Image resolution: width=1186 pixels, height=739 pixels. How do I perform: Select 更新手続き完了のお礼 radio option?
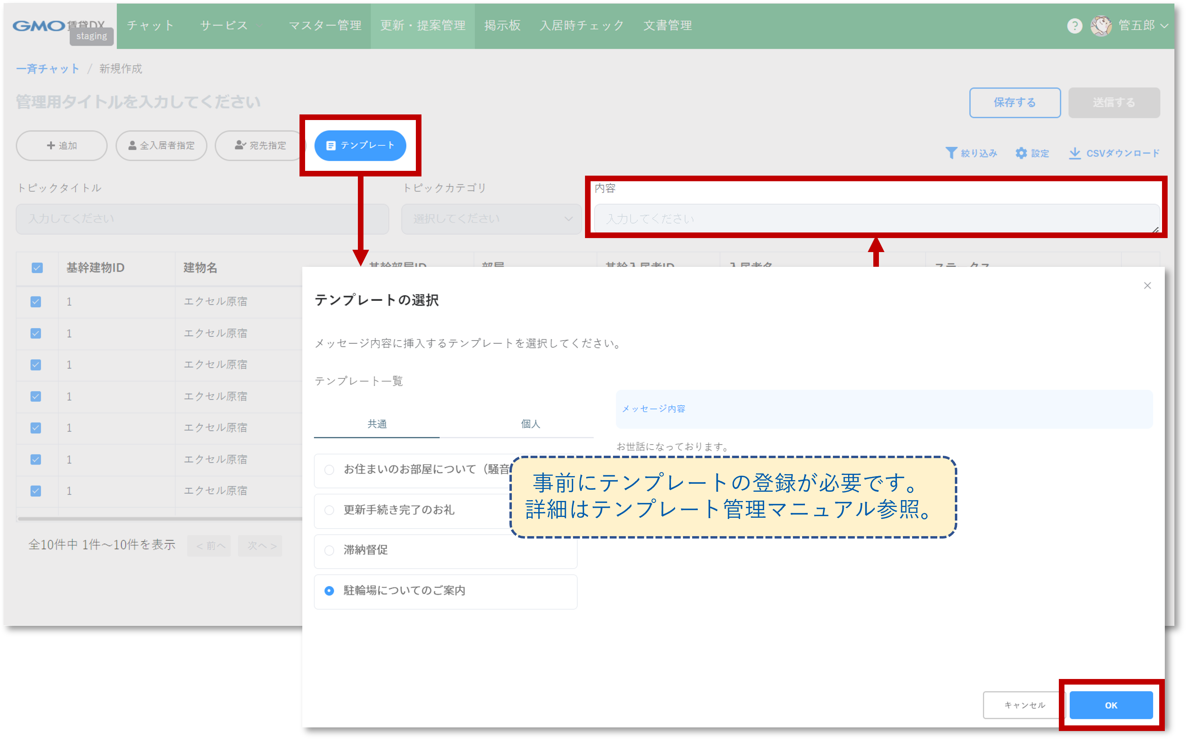329,510
